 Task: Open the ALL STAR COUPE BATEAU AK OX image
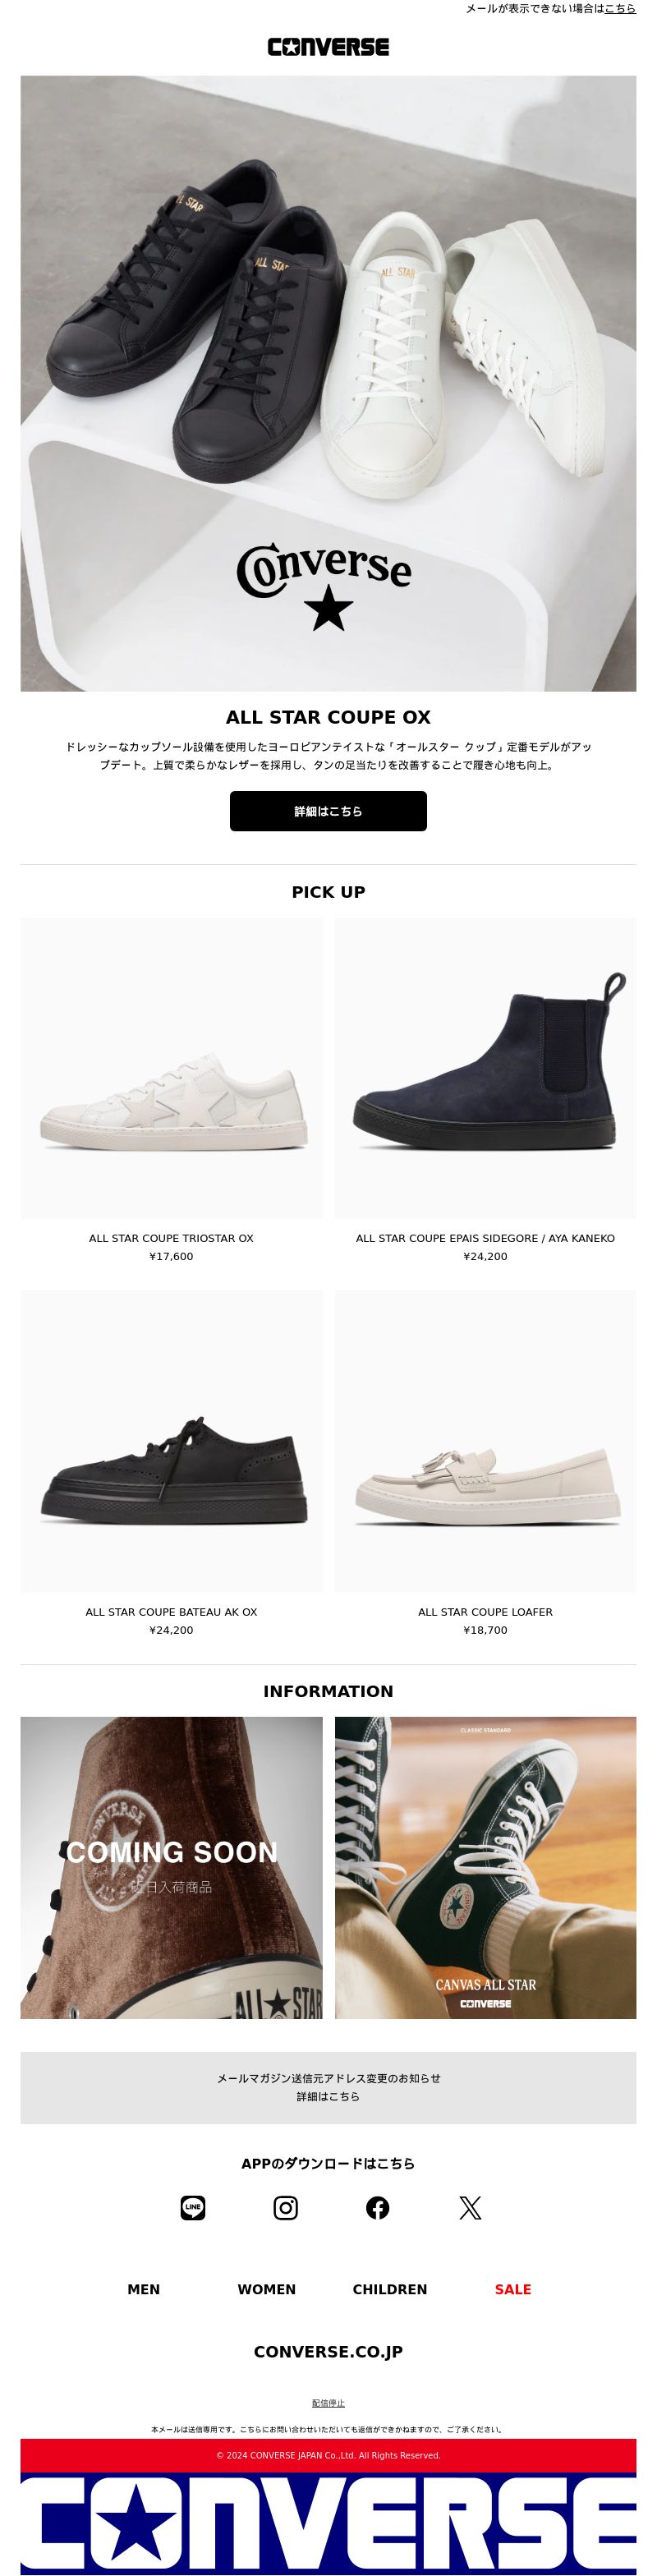coord(171,1441)
